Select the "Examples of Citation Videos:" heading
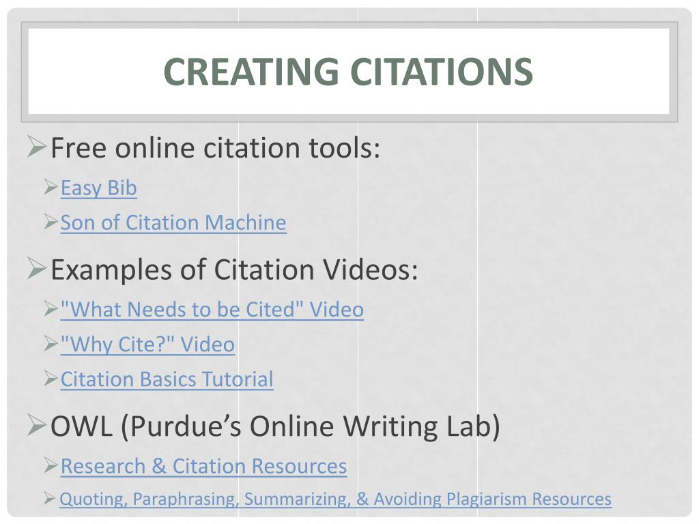Viewport: 699px width, 524px height. [235, 270]
